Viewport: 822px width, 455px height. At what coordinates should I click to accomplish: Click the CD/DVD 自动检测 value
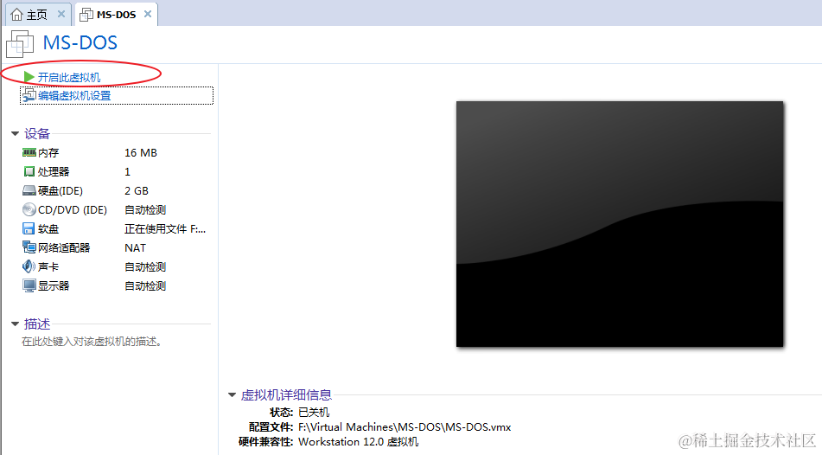[145, 210]
